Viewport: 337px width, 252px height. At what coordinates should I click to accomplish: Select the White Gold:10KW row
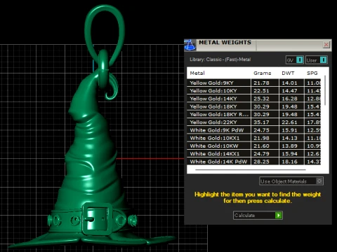(x=253, y=146)
